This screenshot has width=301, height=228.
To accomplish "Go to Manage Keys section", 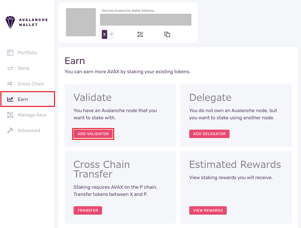I will (x=27, y=115).
